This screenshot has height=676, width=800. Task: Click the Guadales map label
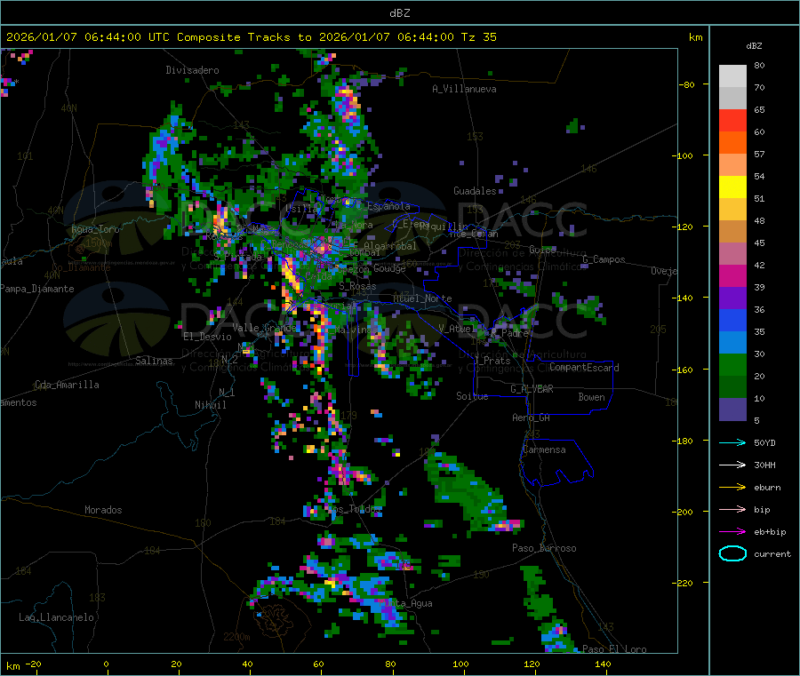click(x=475, y=191)
